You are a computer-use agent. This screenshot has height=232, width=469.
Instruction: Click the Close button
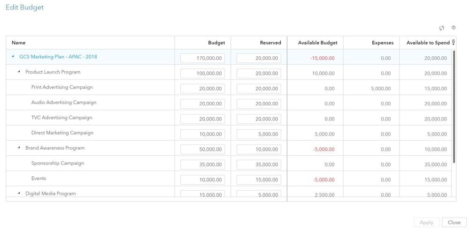coord(454,223)
